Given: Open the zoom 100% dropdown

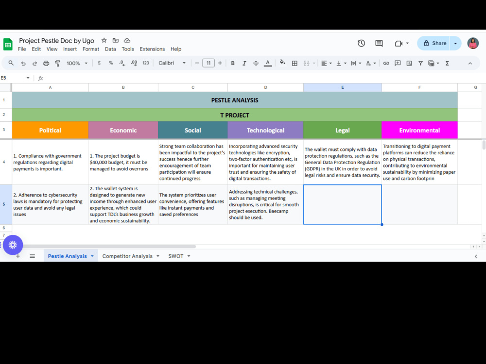Looking at the screenshot, I should click(x=77, y=63).
